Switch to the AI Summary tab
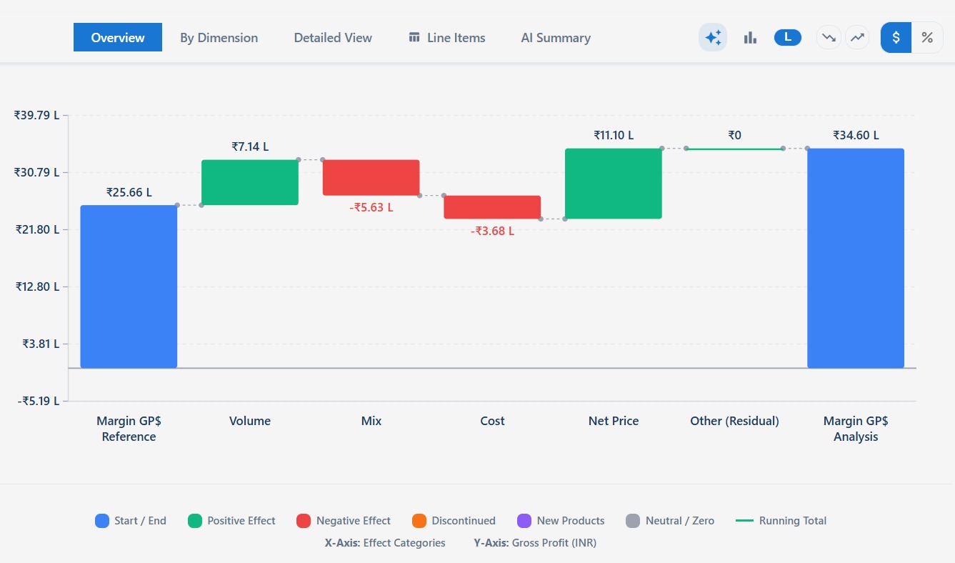Image resolution: width=955 pixels, height=563 pixels. tap(556, 37)
